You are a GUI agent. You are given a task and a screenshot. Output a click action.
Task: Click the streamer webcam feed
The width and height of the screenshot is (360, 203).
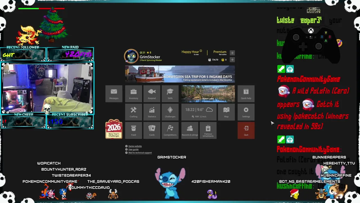click(x=47, y=88)
